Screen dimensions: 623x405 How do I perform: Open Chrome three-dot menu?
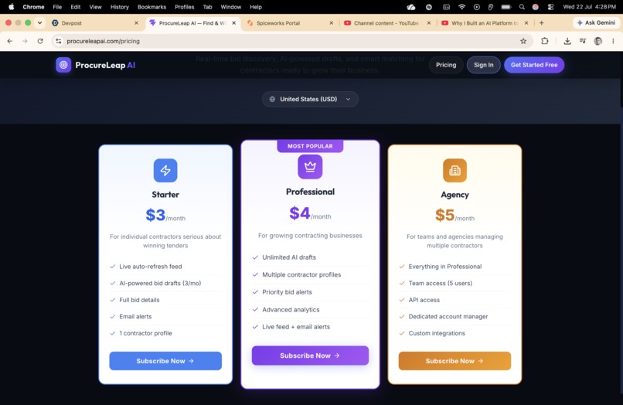point(613,41)
